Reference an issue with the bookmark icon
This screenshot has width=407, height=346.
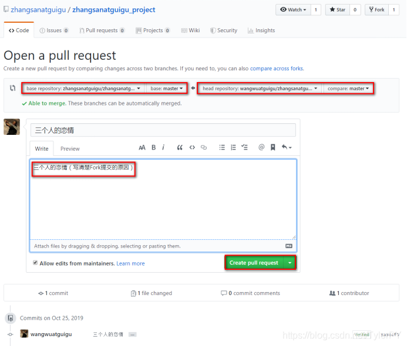click(x=273, y=147)
